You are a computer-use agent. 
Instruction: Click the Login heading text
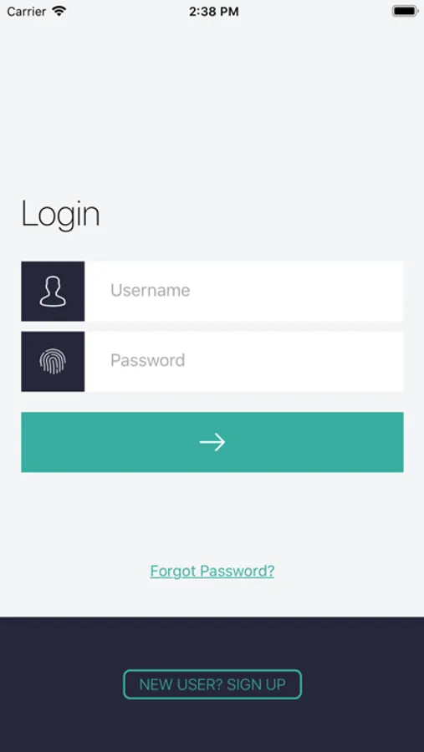pyautogui.click(x=60, y=215)
